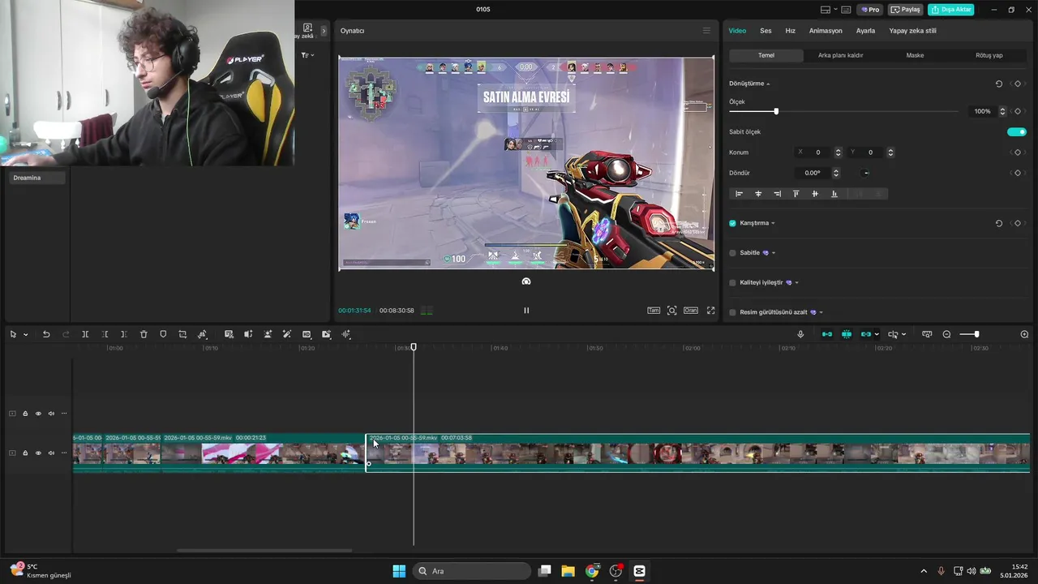Click the zoom out timeline magnifier icon
The image size is (1038, 584).
(946, 334)
